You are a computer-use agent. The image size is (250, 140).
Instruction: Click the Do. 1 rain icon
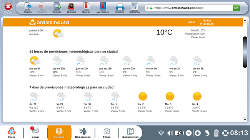pos(115,96)
